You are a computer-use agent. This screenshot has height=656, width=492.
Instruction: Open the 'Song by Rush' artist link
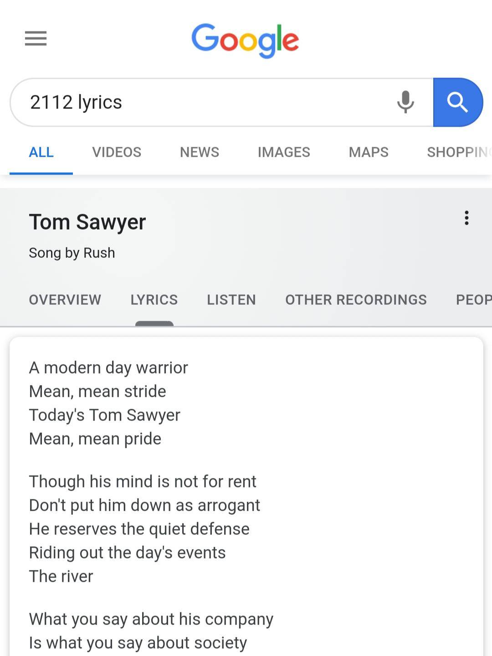[x=72, y=253]
